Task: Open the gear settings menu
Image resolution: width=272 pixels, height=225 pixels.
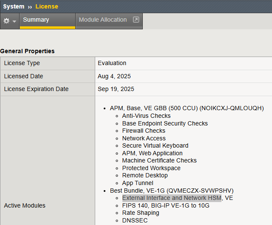Action: (x=7, y=21)
